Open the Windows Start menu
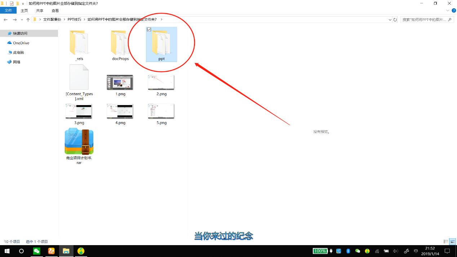Screen dimensions: 457x257 coord(7,251)
